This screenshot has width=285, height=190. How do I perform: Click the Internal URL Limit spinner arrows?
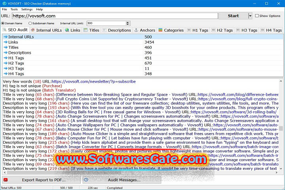pyautogui.click(x=127, y=23)
